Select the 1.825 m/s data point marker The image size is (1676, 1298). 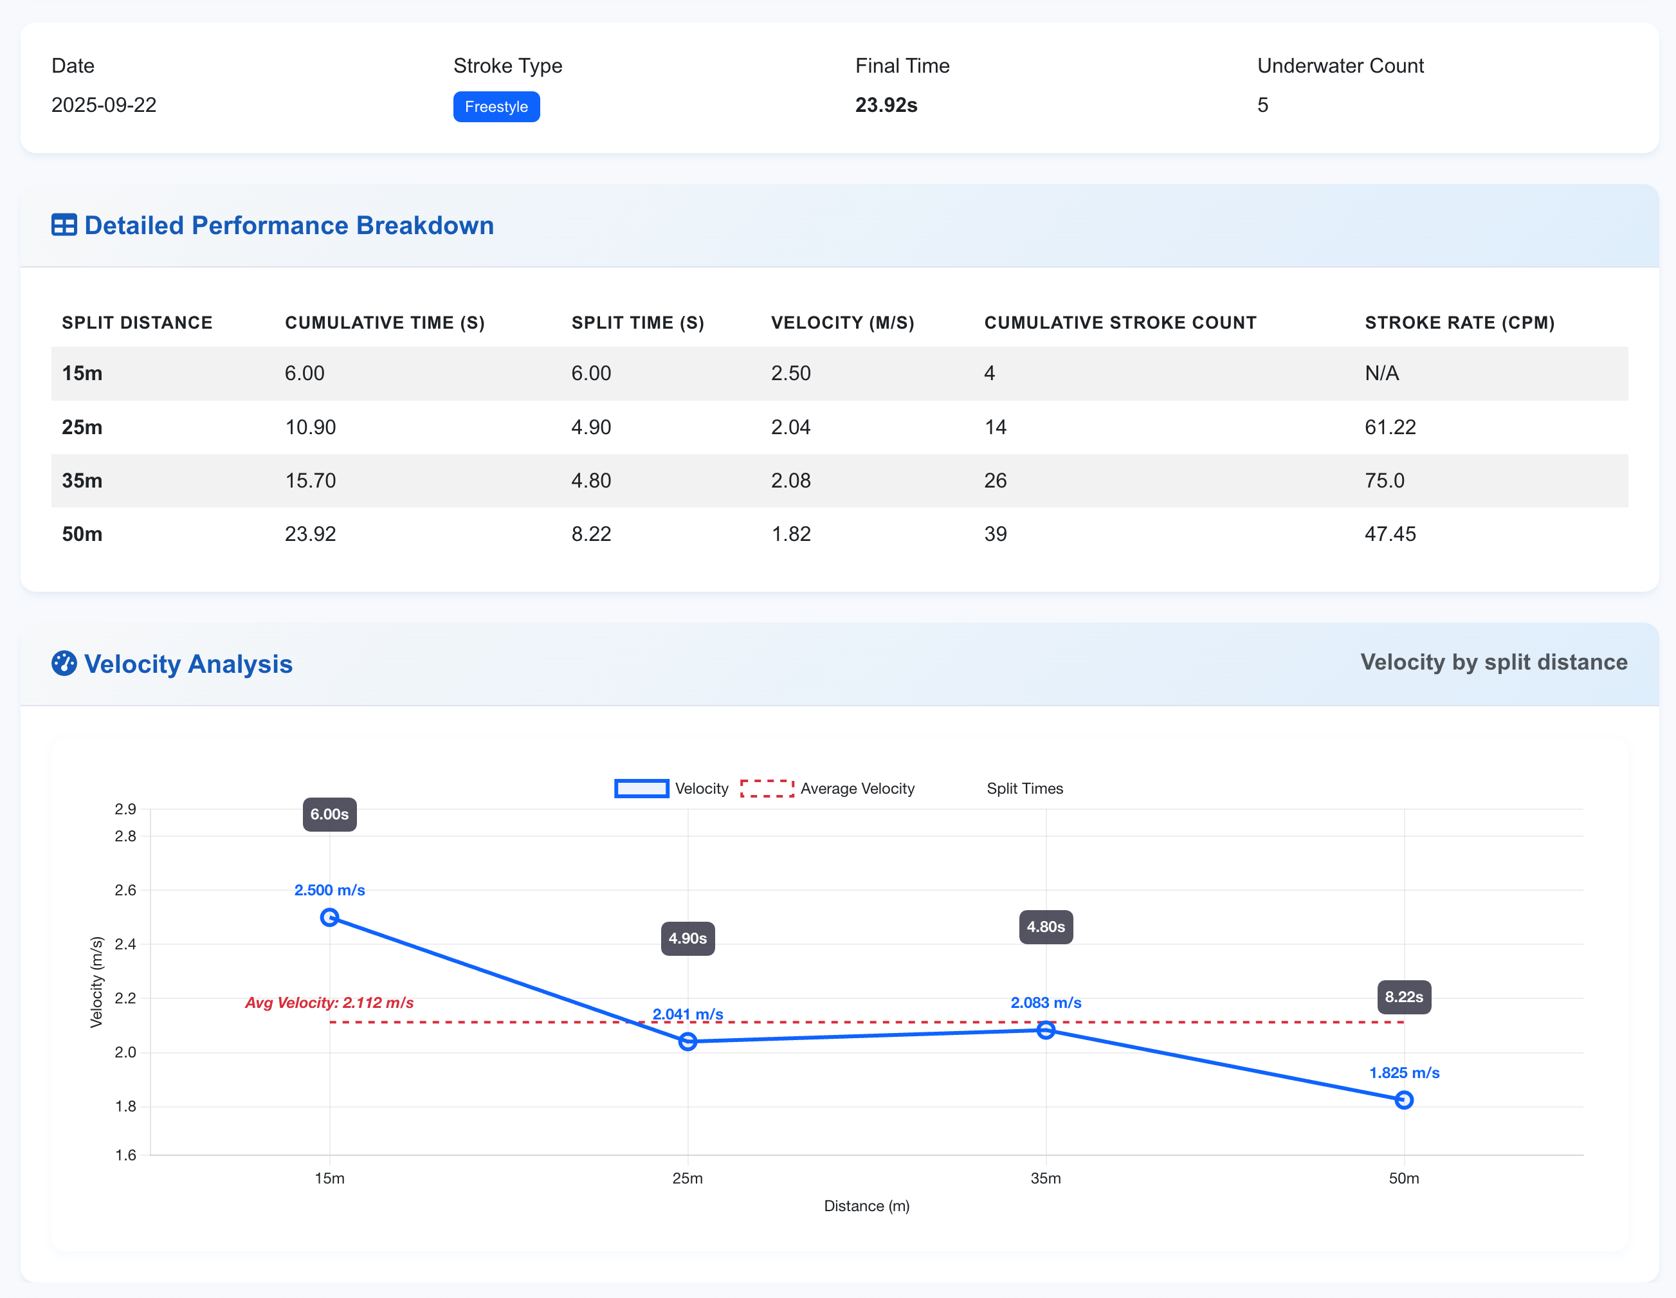[x=1403, y=1100]
